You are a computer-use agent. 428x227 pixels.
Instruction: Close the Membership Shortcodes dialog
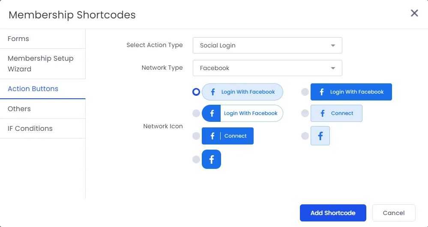pyautogui.click(x=414, y=13)
